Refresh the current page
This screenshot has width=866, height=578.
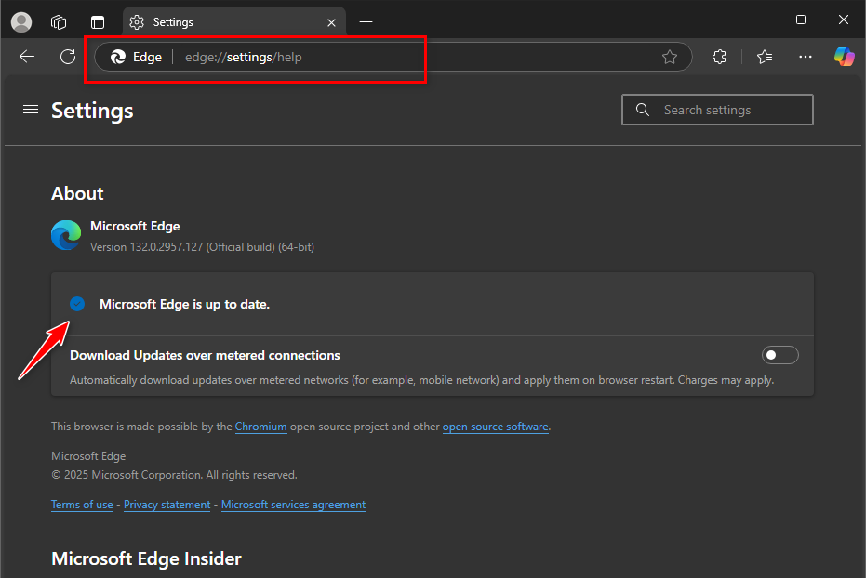pos(68,57)
